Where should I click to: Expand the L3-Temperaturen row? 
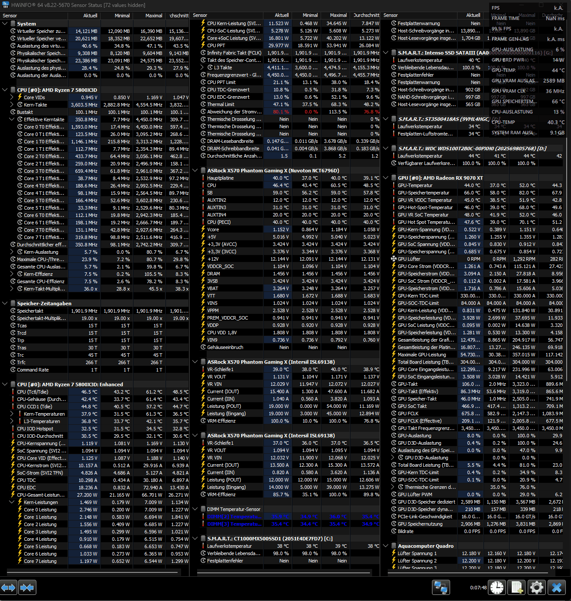pos(12,421)
